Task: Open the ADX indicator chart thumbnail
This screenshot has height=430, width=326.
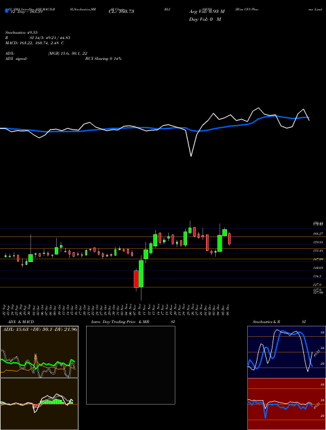Action: click(39, 352)
